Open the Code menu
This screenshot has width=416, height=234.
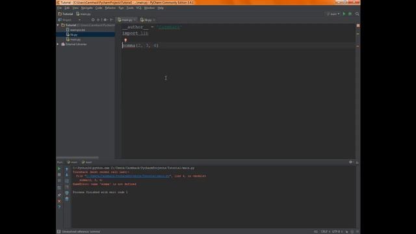(x=99, y=8)
